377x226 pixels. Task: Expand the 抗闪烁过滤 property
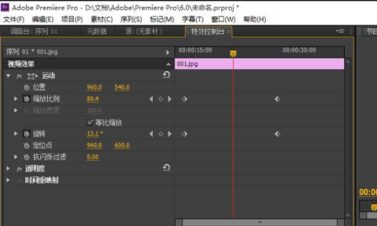(16, 157)
